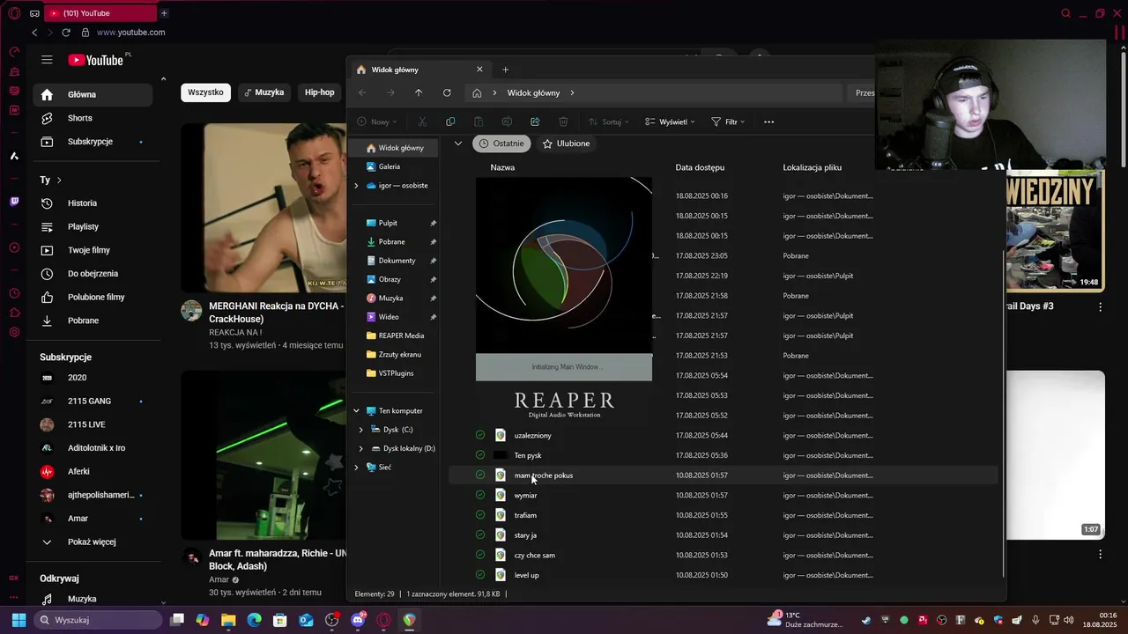Reload the YouTube page in Opera
The height and width of the screenshot is (634, 1128).
(x=65, y=33)
